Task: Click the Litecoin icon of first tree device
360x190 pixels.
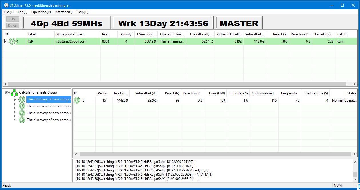Action: click(x=22, y=99)
